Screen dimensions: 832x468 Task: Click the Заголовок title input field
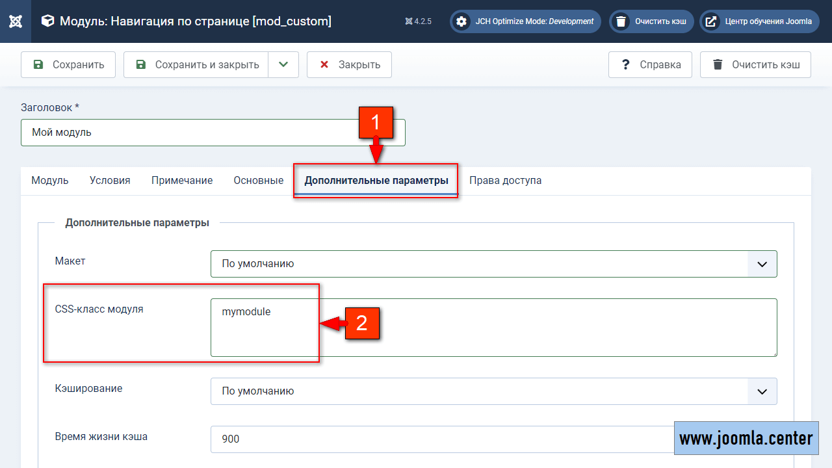coord(188,132)
